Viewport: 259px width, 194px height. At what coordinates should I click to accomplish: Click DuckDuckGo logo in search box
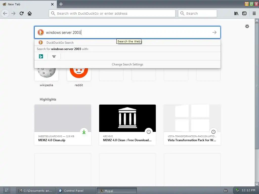coord(41,32)
